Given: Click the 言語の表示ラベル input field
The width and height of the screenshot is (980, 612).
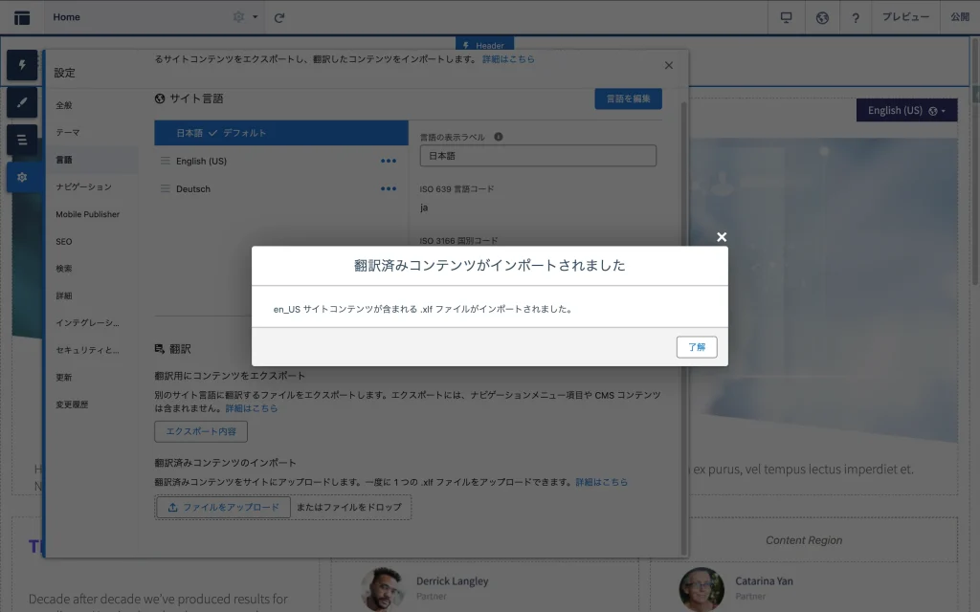Looking at the screenshot, I should pos(538,156).
